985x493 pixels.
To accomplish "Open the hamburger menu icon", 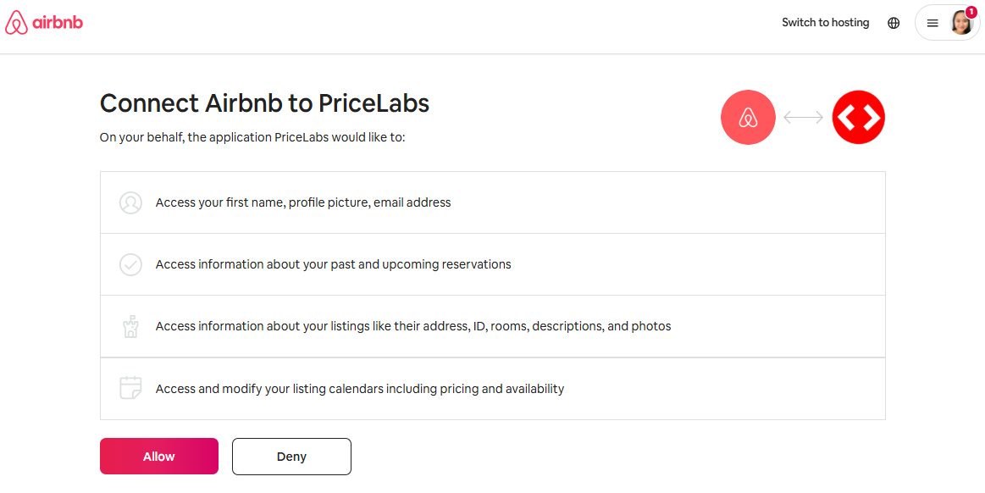I will 932,23.
